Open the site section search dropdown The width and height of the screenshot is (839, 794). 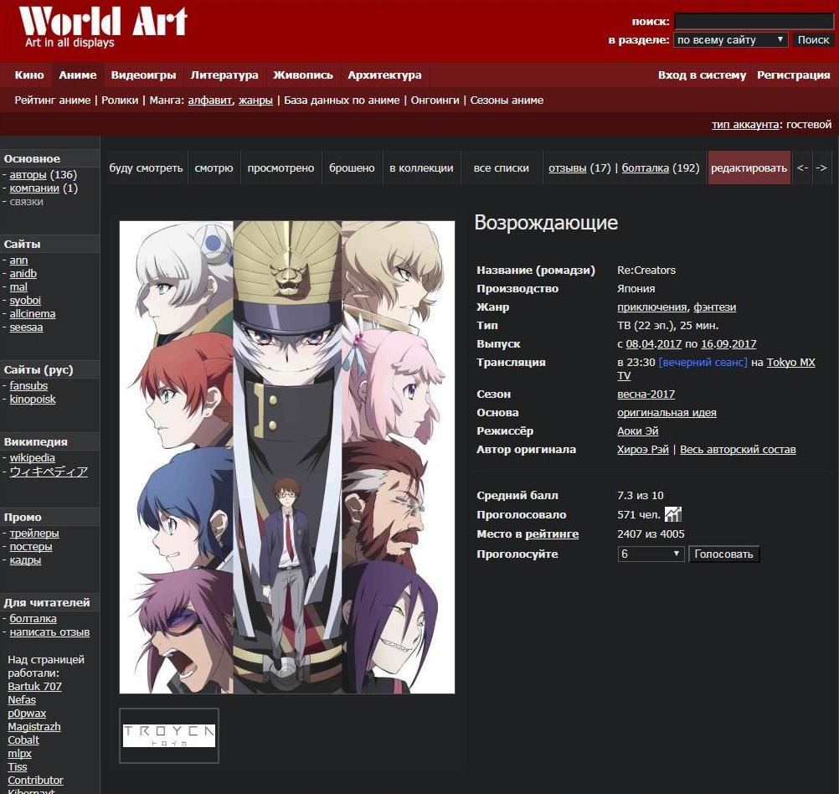pos(730,39)
